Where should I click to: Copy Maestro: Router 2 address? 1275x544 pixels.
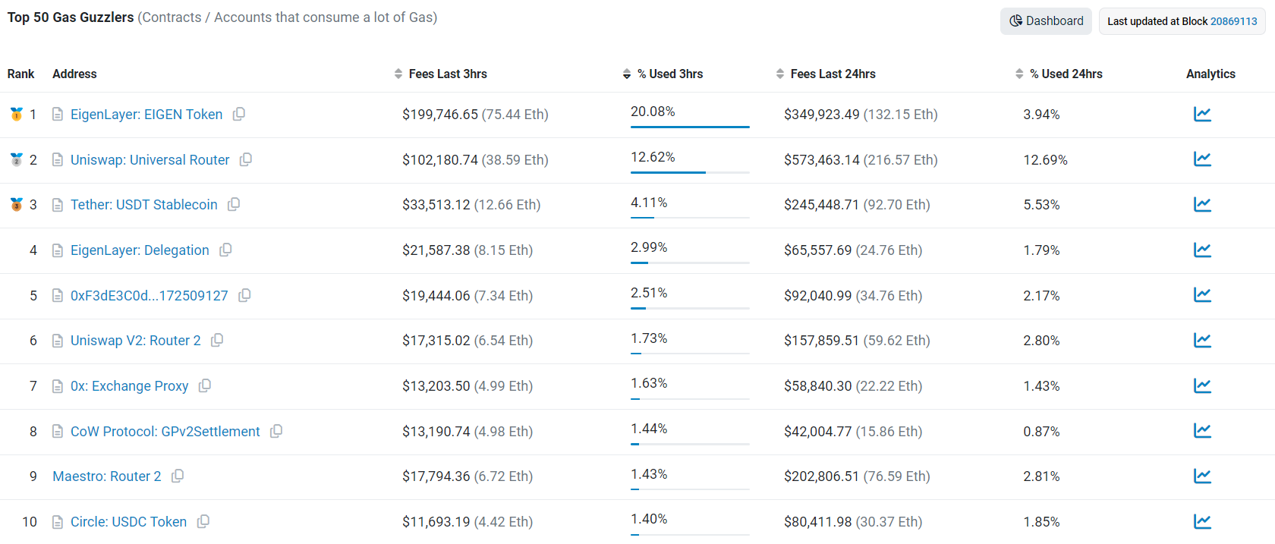(x=178, y=476)
